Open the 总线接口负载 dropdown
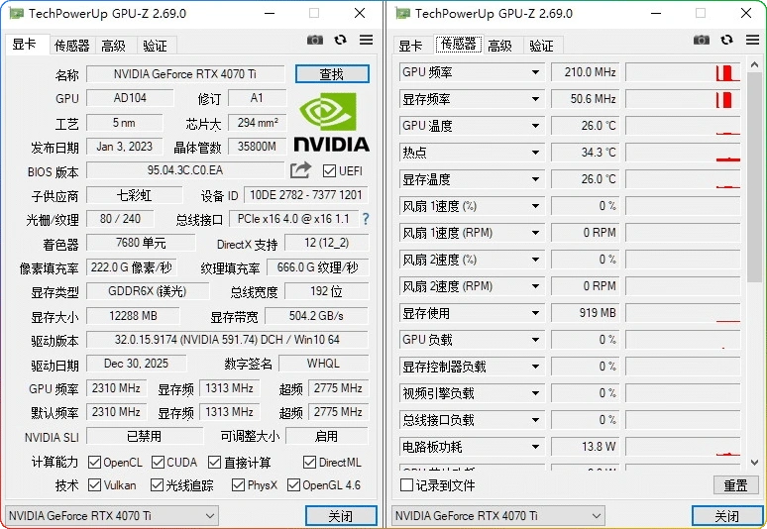Image resolution: width=767 pixels, height=529 pixels. [536, 419]
